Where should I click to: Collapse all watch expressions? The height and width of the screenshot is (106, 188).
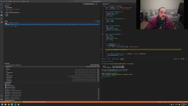pos(97,21)
